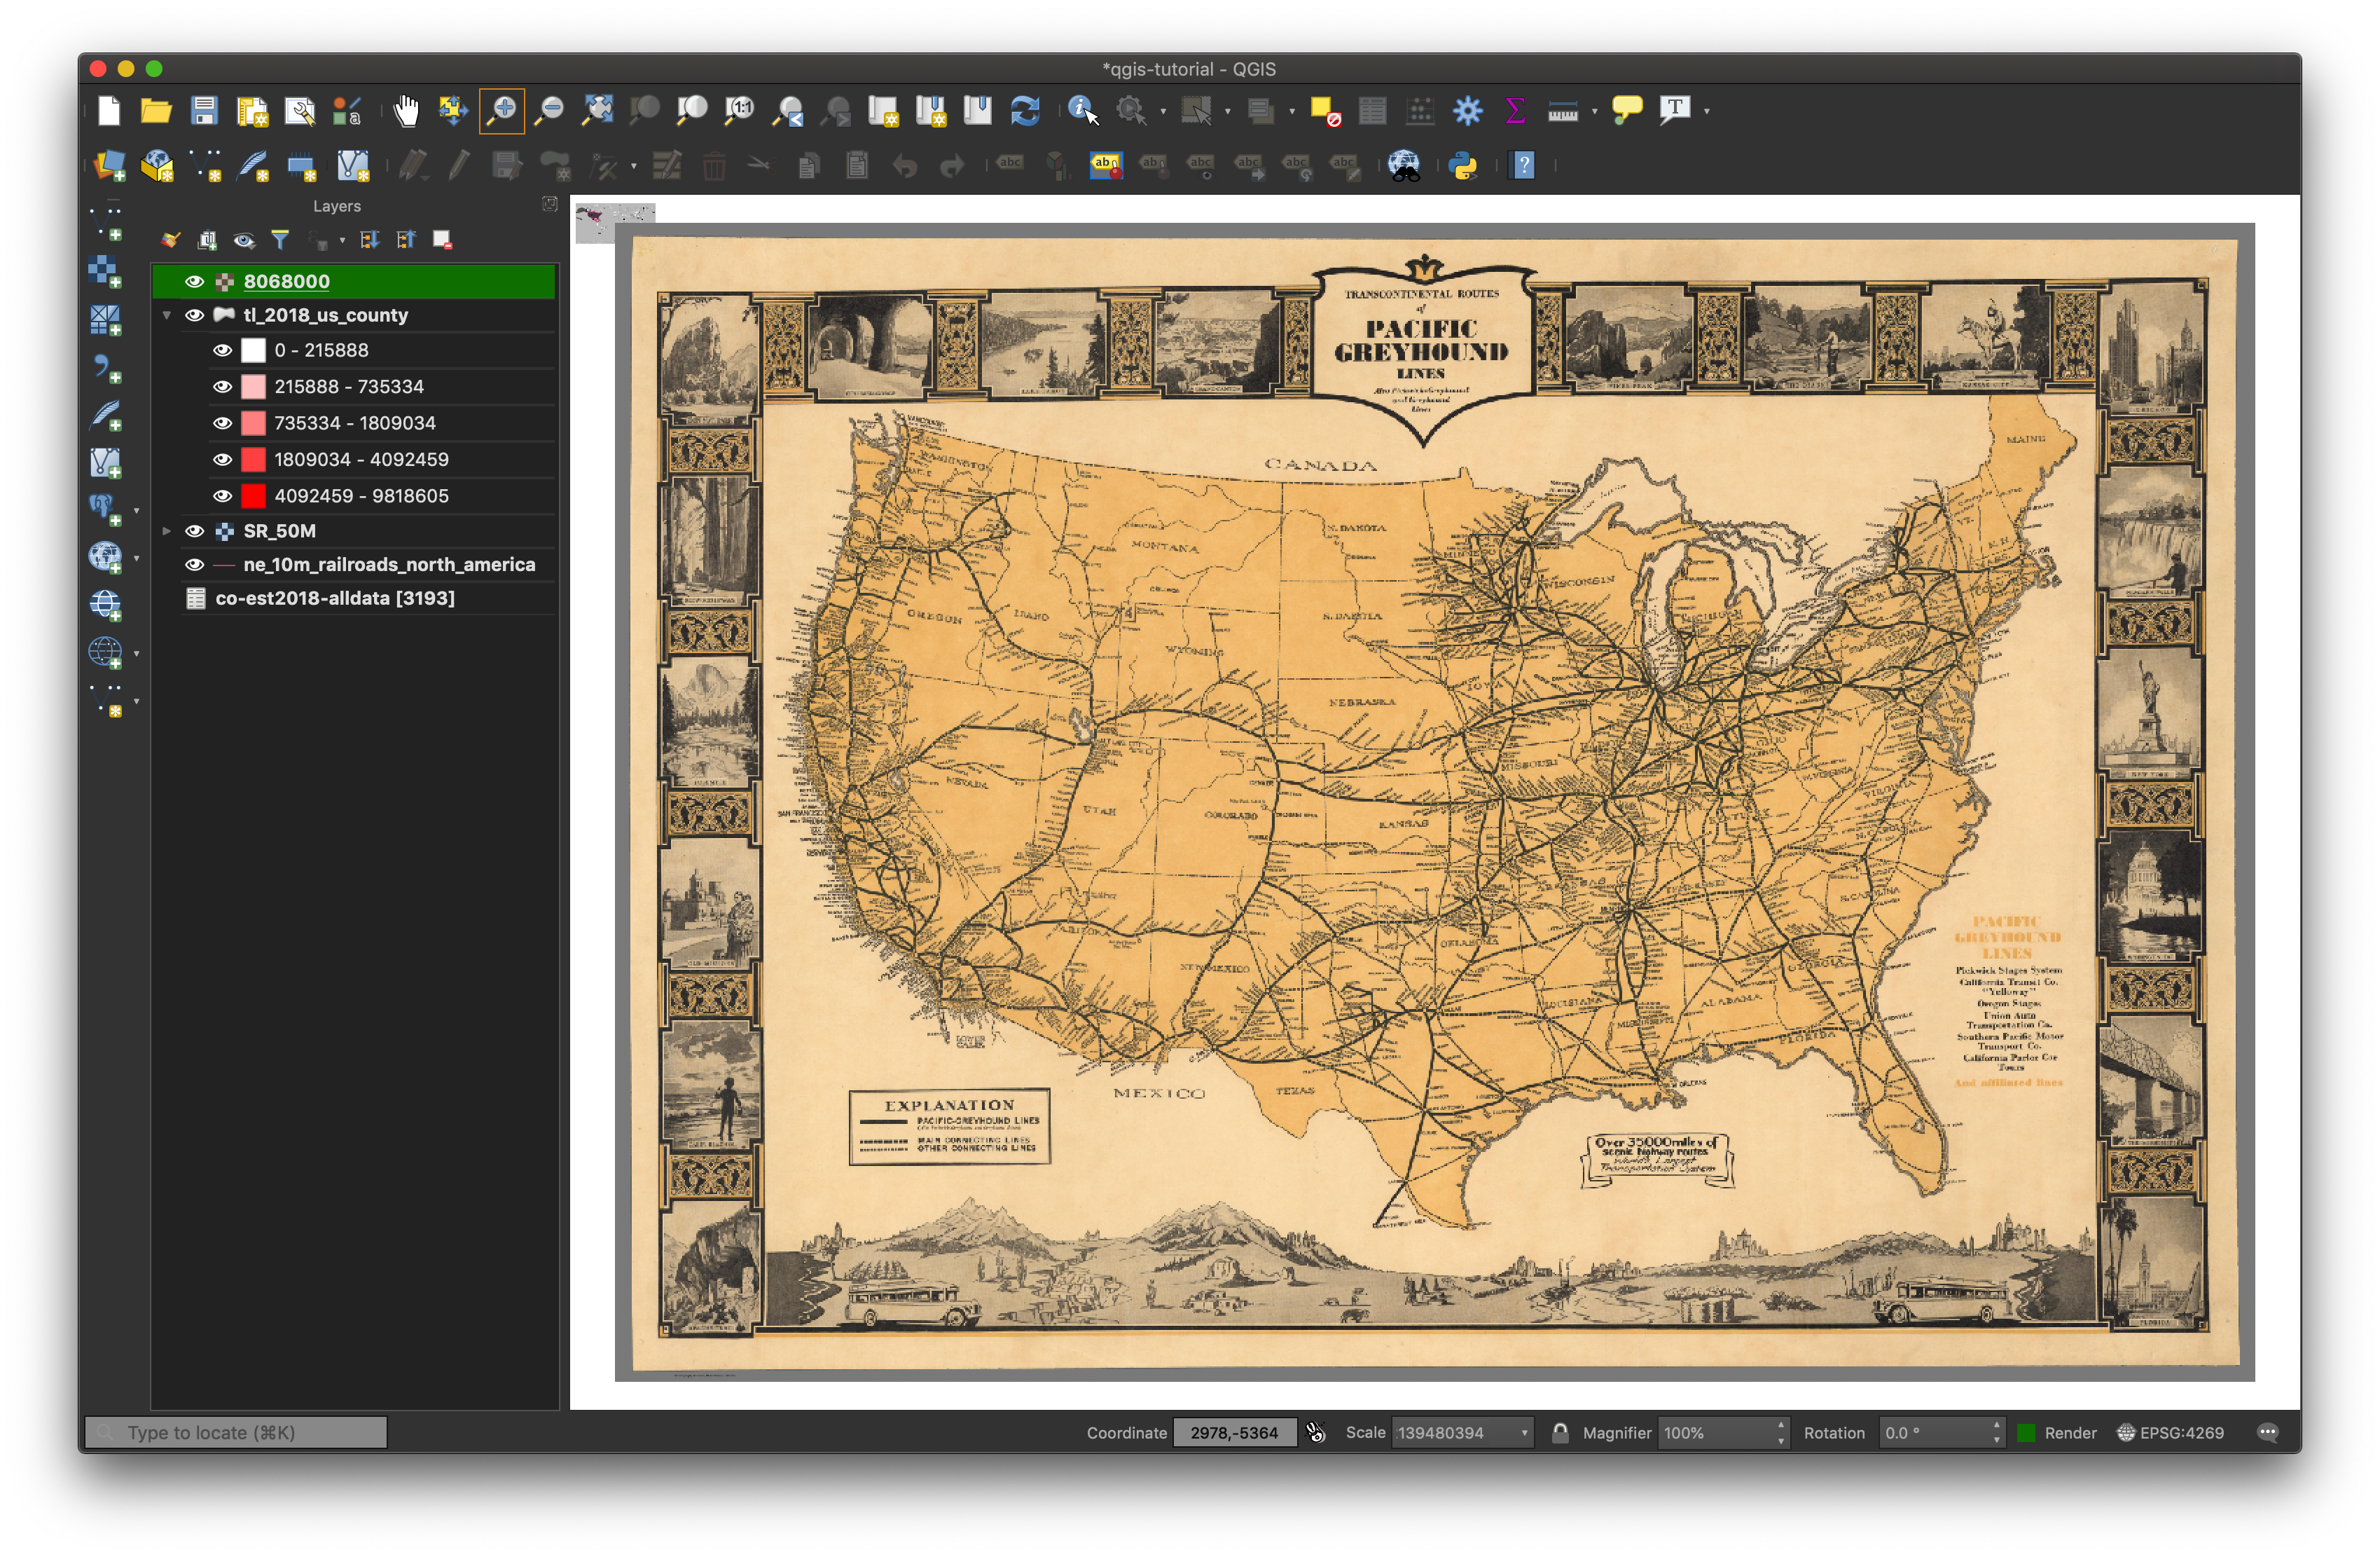The image size is (2380, 1557).
Task: Open MetaSearch globe with binoculars icon
Action: (x=1404, y=166)
